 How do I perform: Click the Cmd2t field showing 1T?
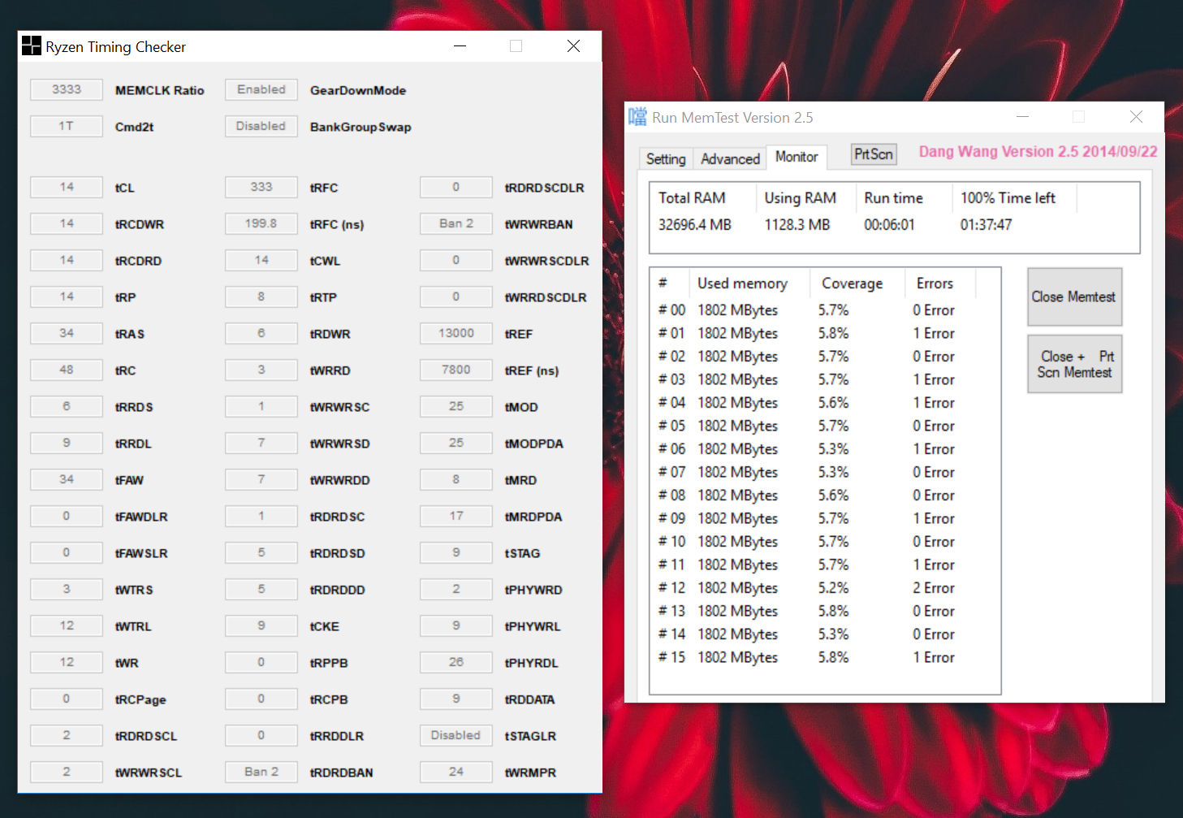coord(67,126)
